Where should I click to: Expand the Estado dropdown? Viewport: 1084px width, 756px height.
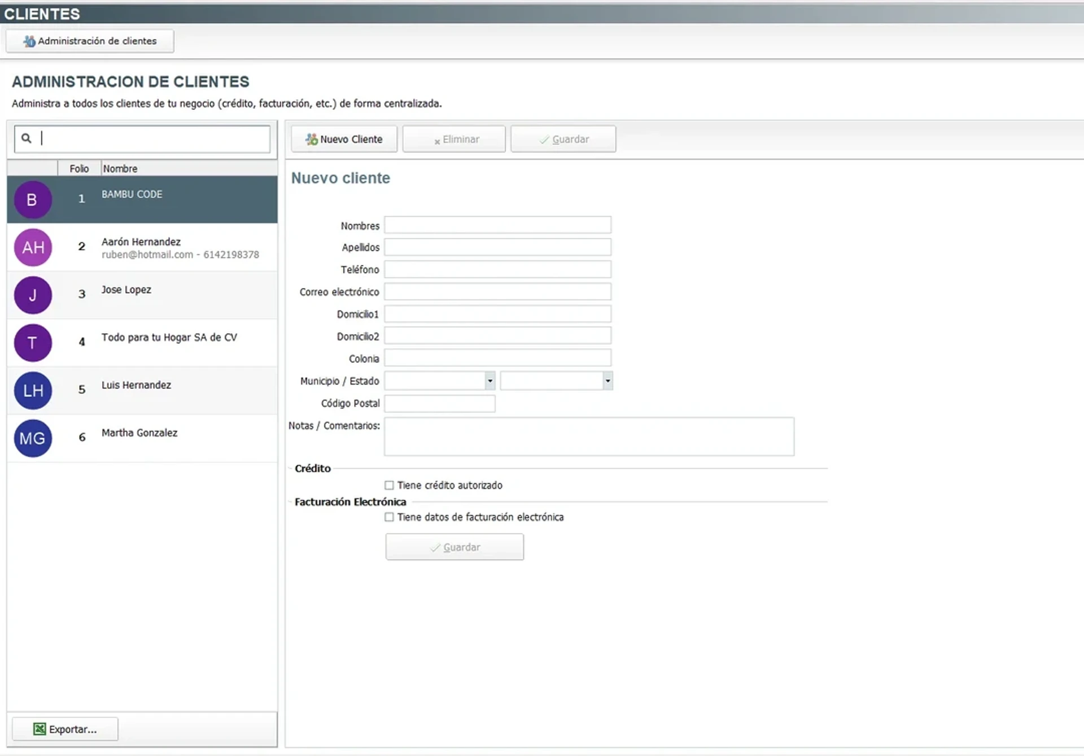tap(607, 381)
